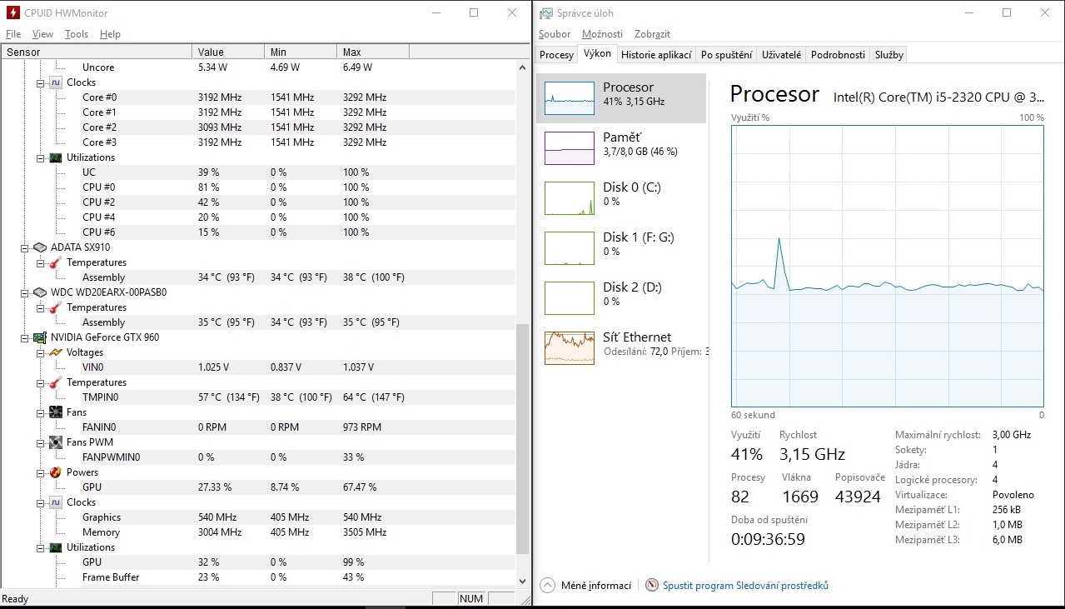The image size is (1065, 609).
Task: Click the Sensor column header
Action: tap(97, 52)
